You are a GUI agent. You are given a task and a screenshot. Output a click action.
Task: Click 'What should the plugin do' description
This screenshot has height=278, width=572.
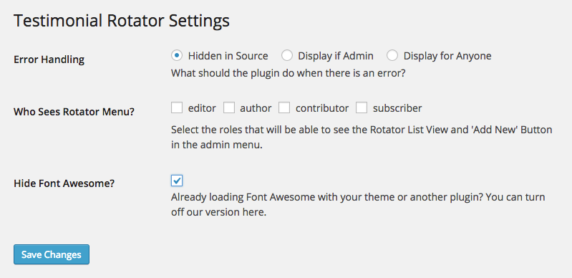(x=289, y=73)
